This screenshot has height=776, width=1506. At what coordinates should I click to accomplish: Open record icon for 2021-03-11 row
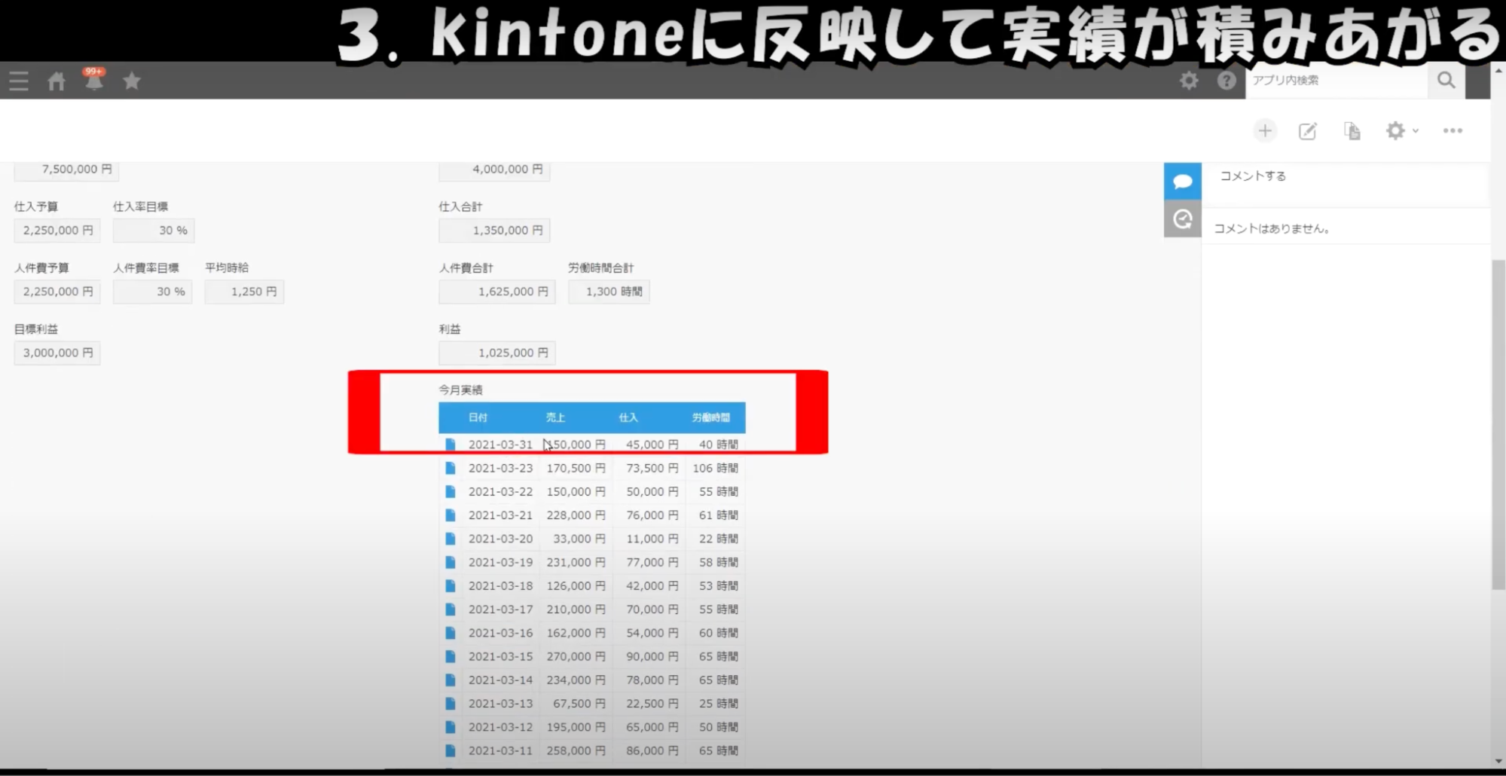pyautogui.click(x=451, y=751)
